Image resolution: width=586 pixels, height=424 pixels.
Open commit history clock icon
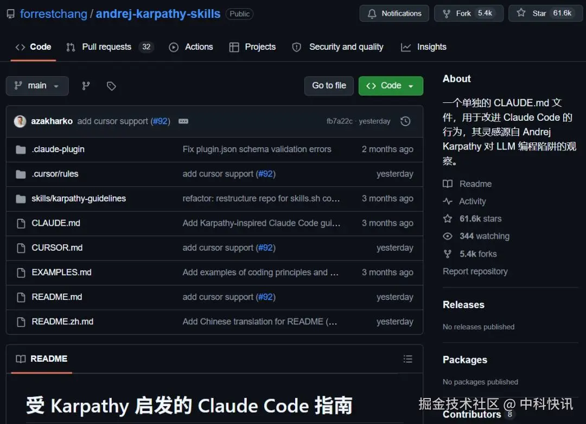pyautogui.click(x=405, y=121)
